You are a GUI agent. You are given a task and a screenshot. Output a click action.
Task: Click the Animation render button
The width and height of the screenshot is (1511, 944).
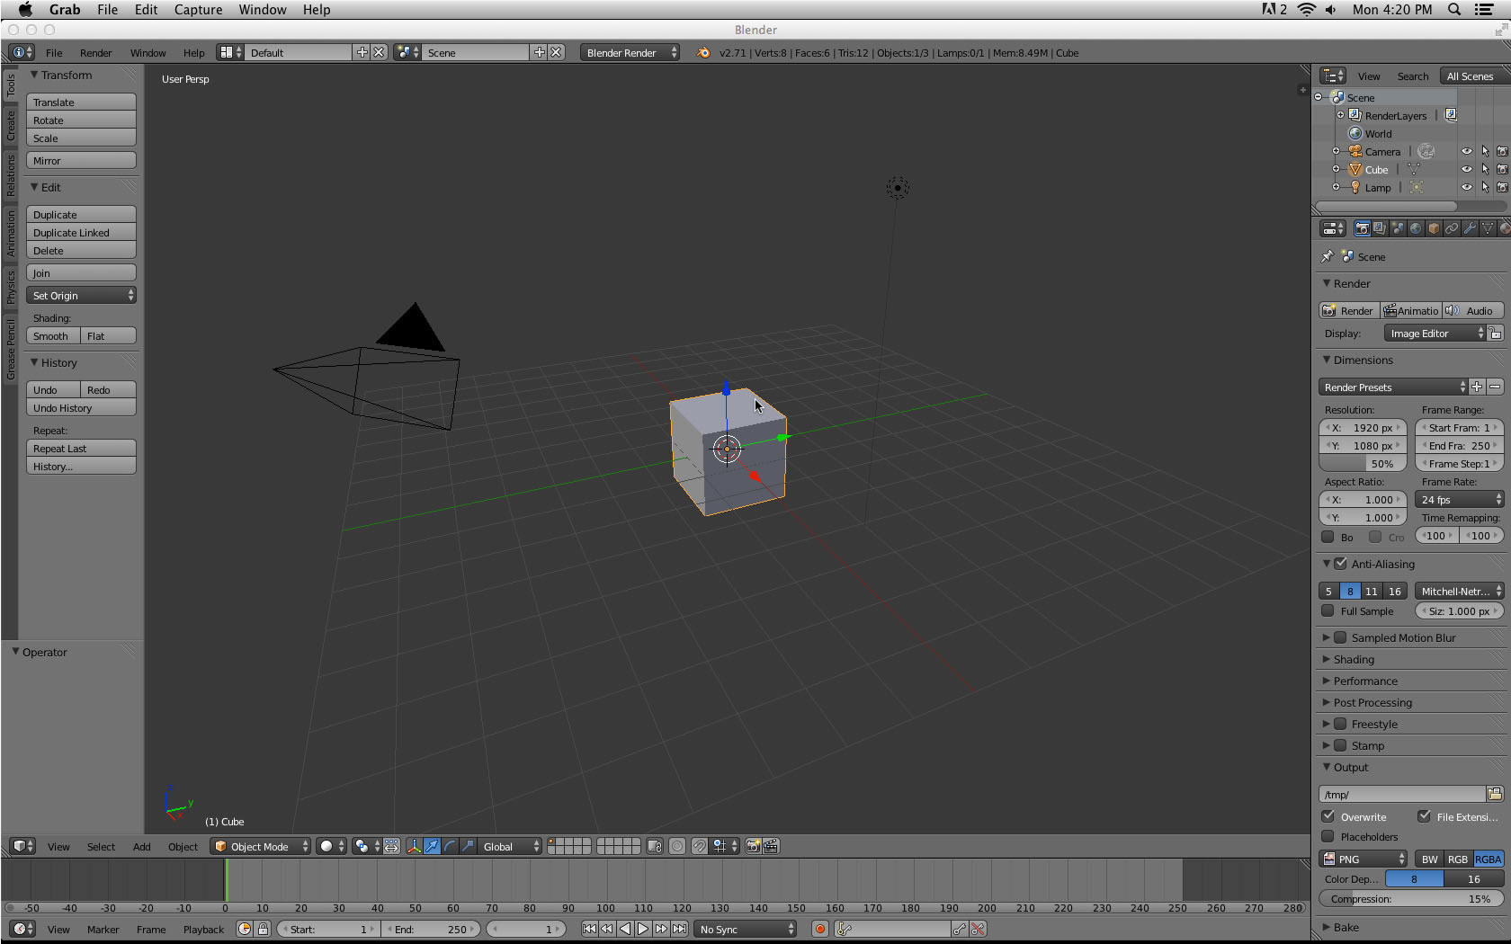(x=1411, y=310)
